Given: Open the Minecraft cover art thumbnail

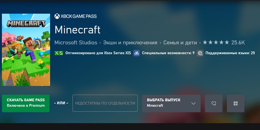Looking at the screenshot, I should pos(26,50).
